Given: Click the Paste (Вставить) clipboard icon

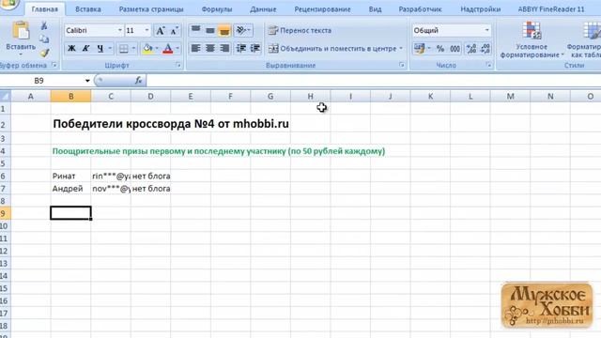Looking at the screenshot, I should [21, 31].
